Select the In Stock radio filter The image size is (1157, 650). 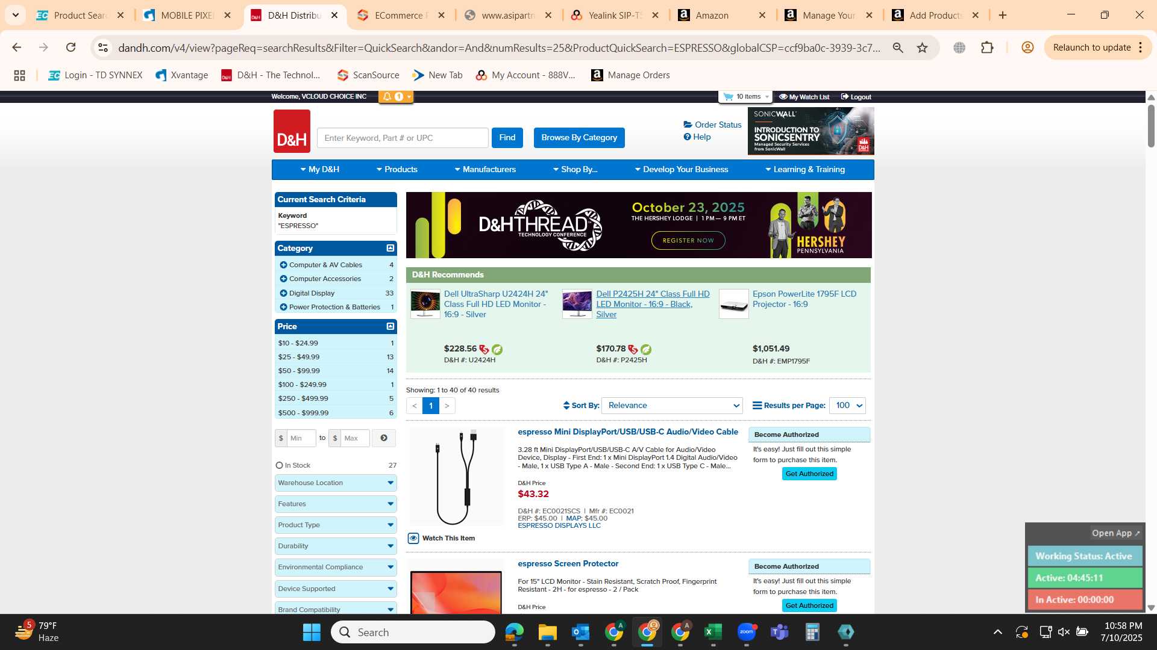279,465
